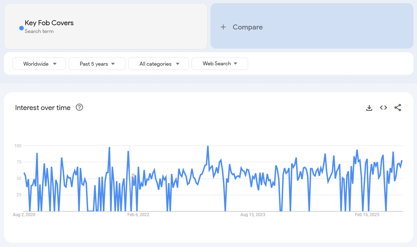Click the blue dot beside Key Fob Covers
The width and height of the screenshot is (417, 247).
pyautogui.click(x=21, y=28)
